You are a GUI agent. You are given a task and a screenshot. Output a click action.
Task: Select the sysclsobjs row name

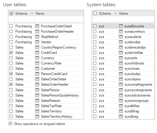[132, 74]
